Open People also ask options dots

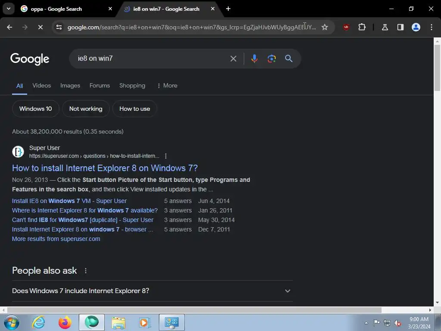(x=86, y=271)
